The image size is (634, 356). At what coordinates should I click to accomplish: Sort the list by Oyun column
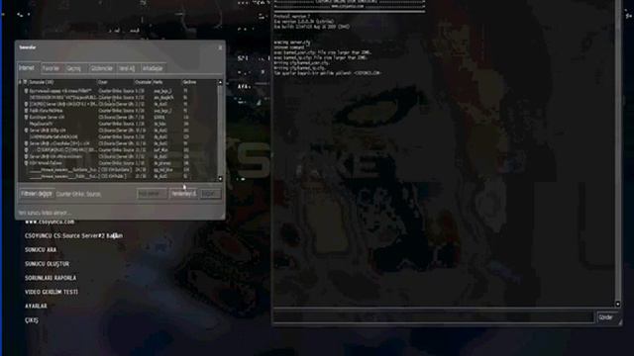point(115,82)
